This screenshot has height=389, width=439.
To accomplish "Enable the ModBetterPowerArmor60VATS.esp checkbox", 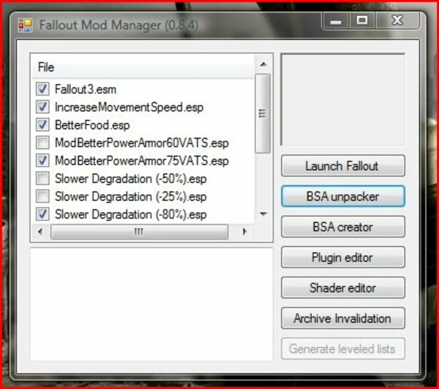I will point(43,143).
